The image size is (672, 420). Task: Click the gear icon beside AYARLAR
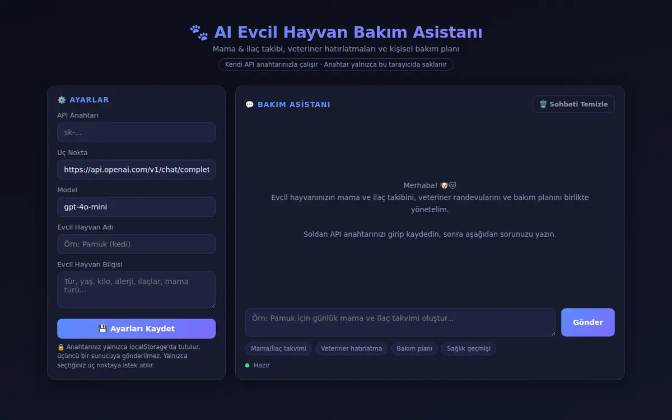[x=62, y=100]
